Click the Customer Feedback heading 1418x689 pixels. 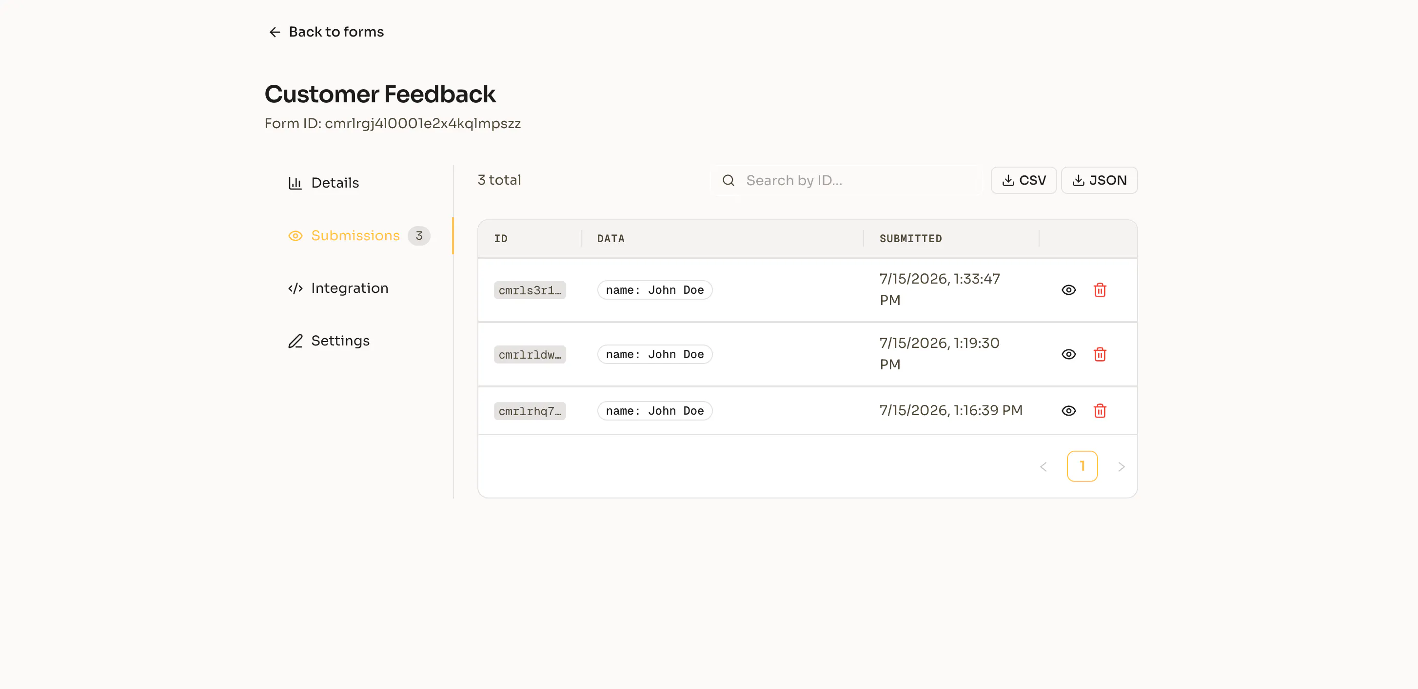click(x=380, y=94)
